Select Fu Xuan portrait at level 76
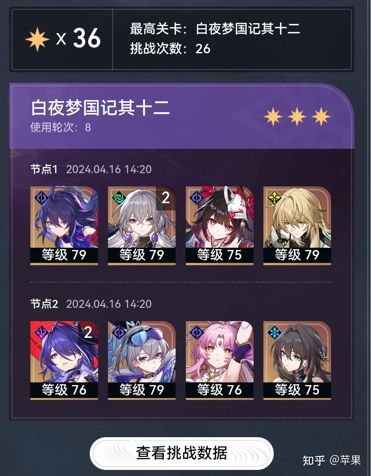Screen dimensions: 371x476 click(x=219, y=360)
